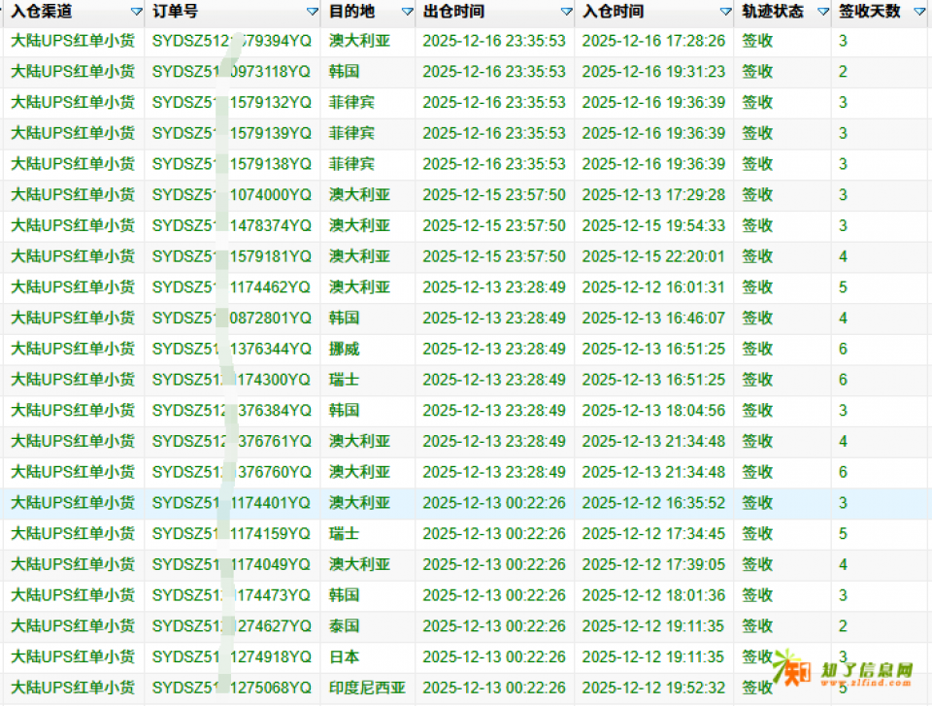Viewport: 932px width, 706px height.
Task: Open the 订单号 column filter dropdown arrow
Action: (312, 12)
